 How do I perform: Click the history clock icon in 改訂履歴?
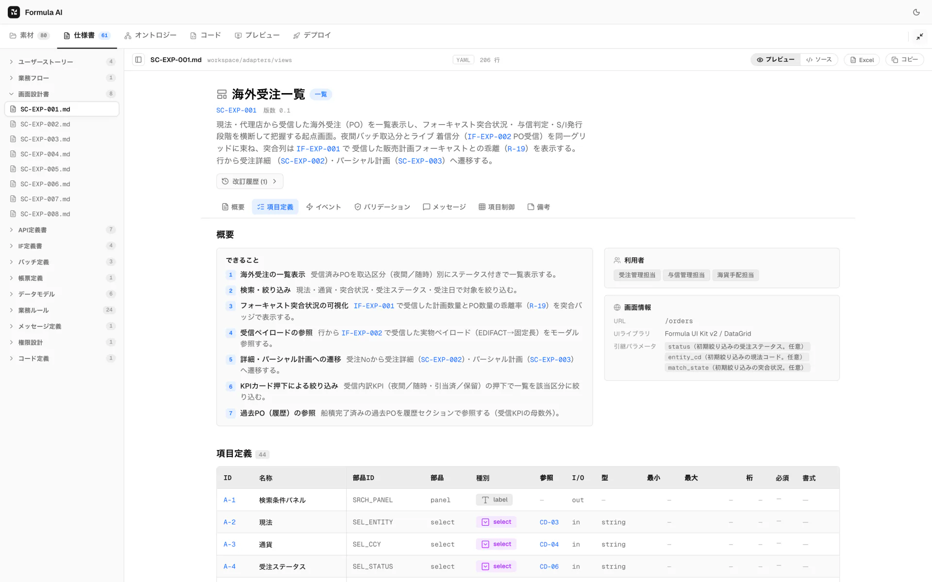coord(225,181)
